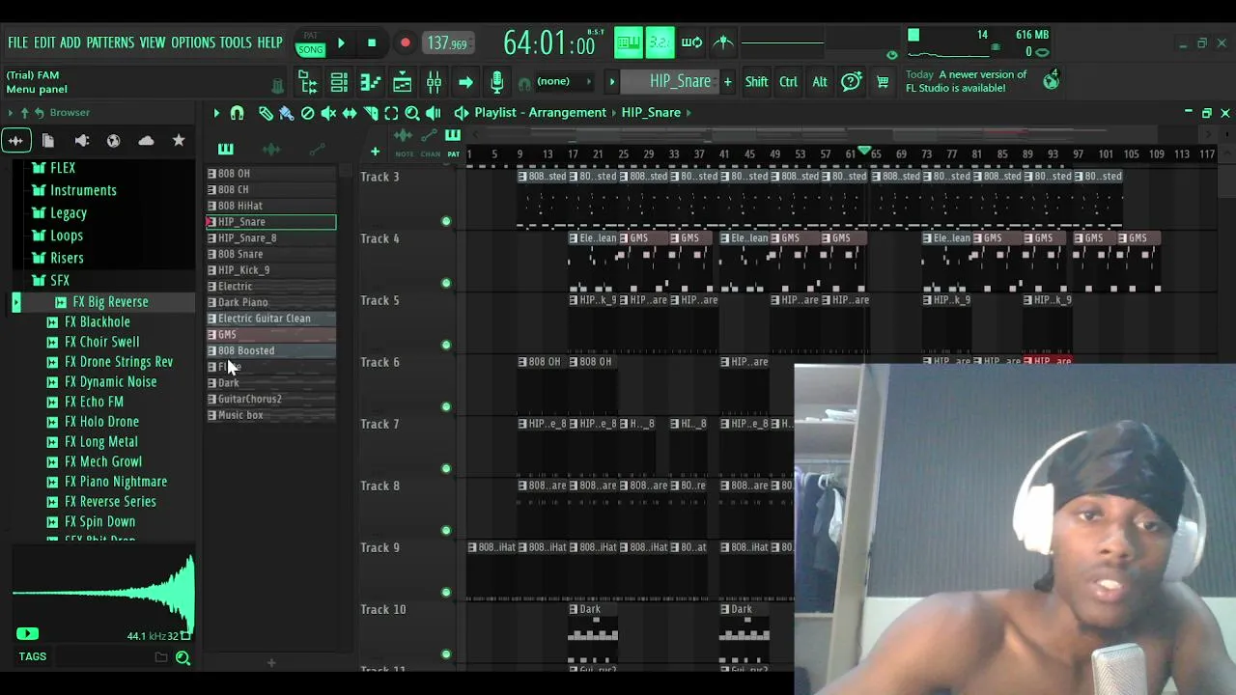Toggle typing keyboard to piano

tap(629, 42)
